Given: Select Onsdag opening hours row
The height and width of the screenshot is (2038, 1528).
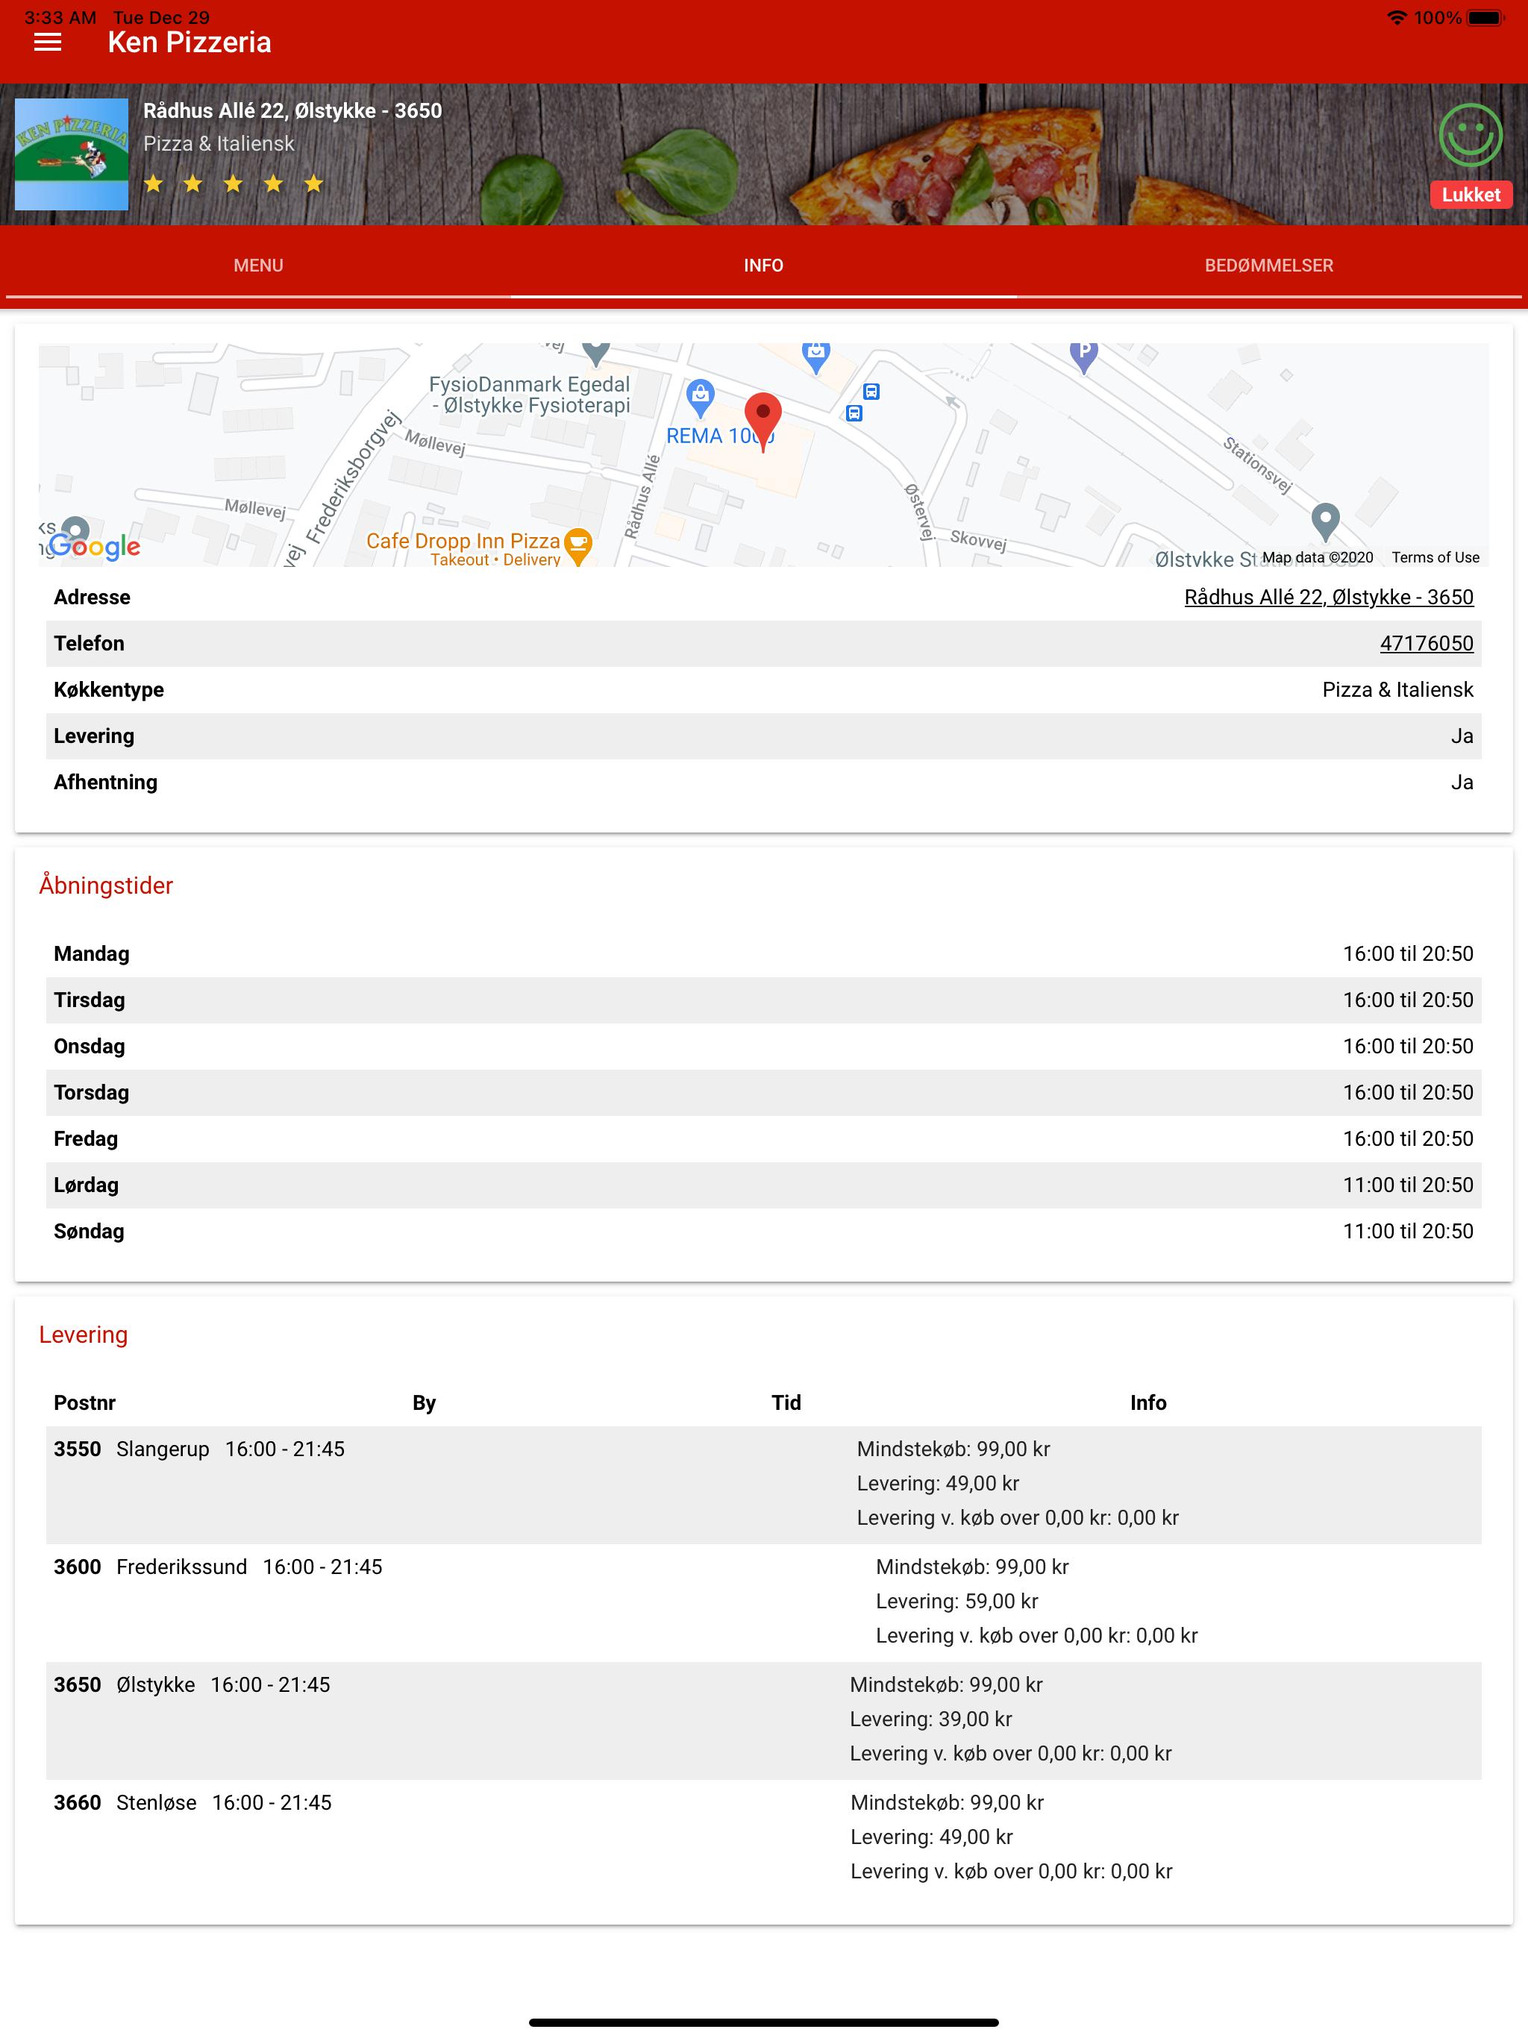Looking at the screenshot, I should (763, 1046).
